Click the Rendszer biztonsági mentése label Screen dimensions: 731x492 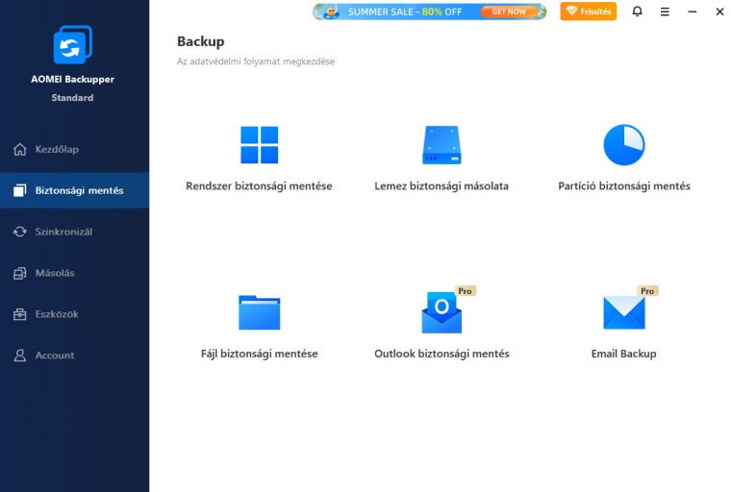point(259,186)
